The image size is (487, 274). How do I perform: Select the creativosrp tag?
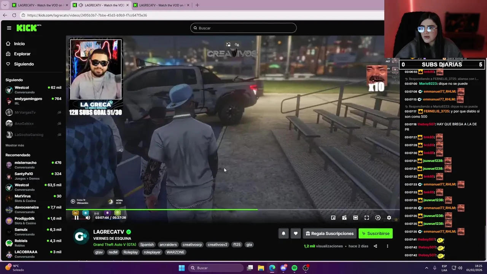tap(192, 245)
